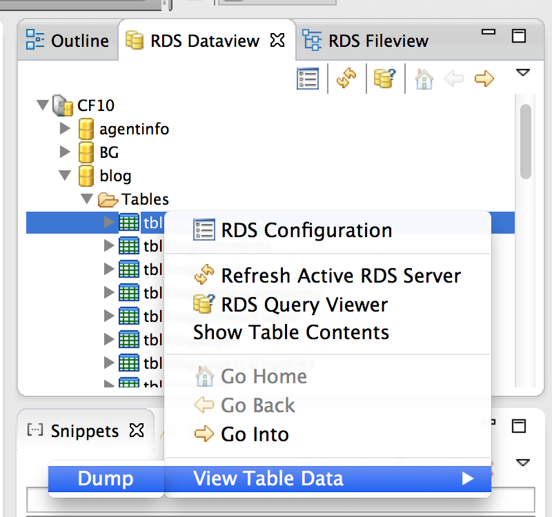Select RDS Query Viewer in the context menu
Viewport: 552px width, 517px height.
pos(328,304)
